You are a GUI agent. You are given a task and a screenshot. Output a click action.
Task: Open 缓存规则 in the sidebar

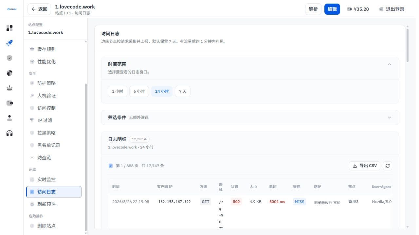pos(54,49)
